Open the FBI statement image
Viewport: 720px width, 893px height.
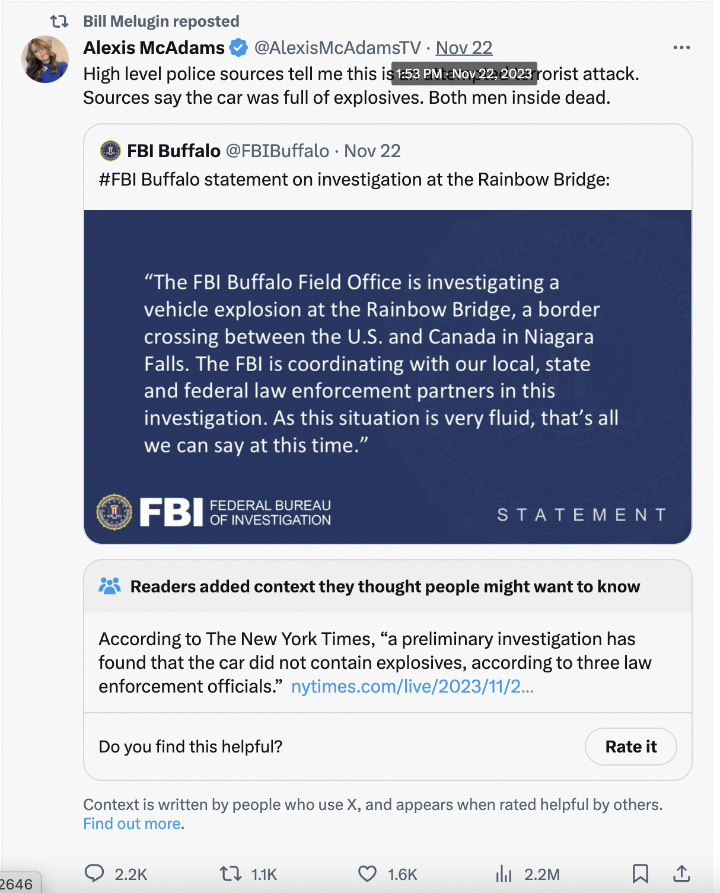[x=388, y=376]
